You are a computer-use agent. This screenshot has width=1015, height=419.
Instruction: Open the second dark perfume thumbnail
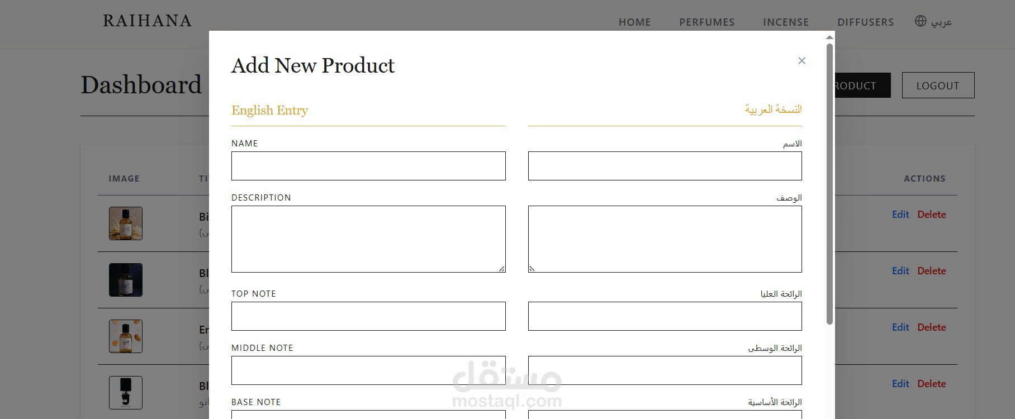pos(126,280)
